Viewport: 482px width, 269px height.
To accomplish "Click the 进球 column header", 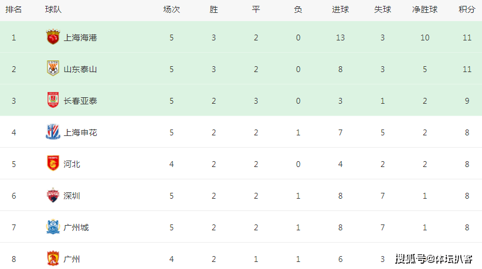I will pos(340,9).
